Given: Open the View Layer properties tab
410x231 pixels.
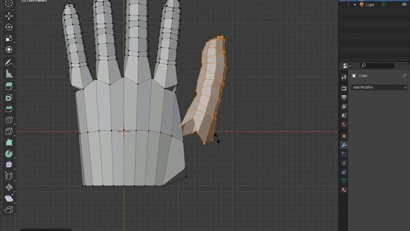Looking at the screenshot, I should (344, 107).
